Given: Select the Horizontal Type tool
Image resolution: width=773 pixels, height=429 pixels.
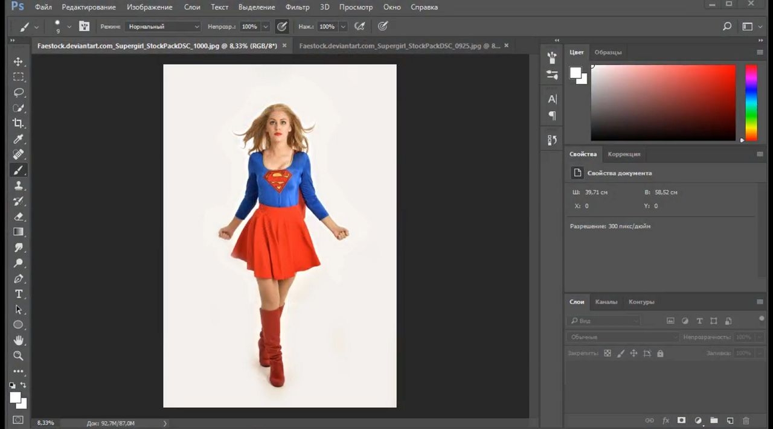Looking at the screenshot, I should coord(18,294).
